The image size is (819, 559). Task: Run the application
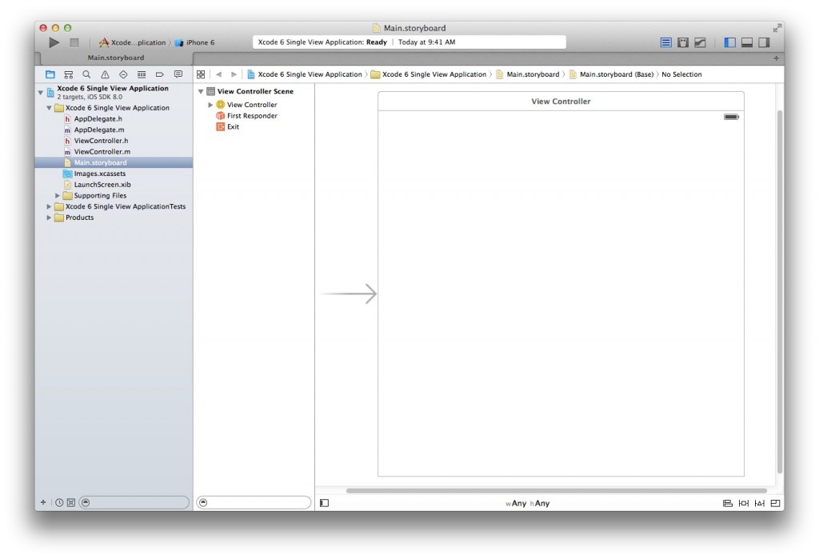[54, 42]
